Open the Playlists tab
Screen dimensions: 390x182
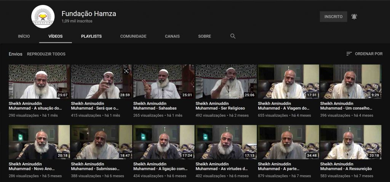(91, 36)
